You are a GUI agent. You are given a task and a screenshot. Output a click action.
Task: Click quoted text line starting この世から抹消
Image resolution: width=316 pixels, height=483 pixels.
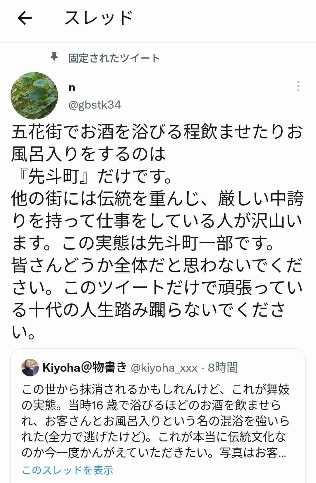[155, 390]
